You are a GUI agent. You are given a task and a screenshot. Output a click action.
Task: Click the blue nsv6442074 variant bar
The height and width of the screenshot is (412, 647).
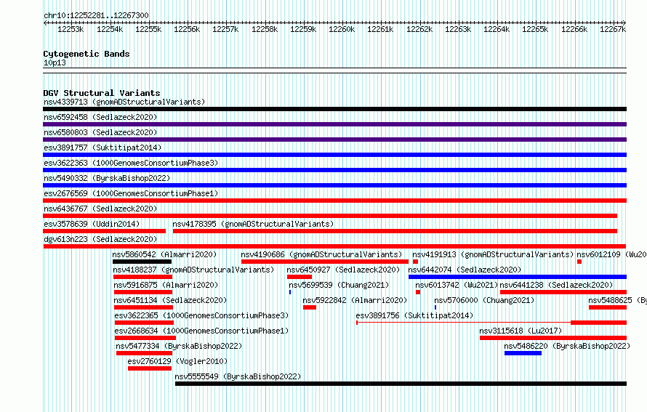(x=518, y=277)
